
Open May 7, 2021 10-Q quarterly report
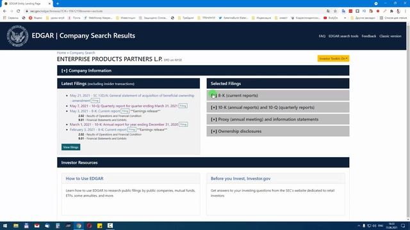coord(124,106)
